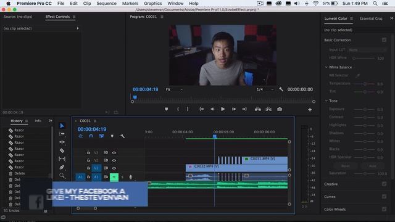The height and width of the screenshot is (222, 395).
Task: Click the timeline timecode 00:00:04:19
Action: click(92, 129)
